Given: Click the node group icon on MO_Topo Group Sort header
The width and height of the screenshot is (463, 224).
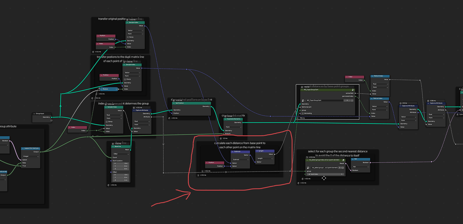Looking at the screenshot, I should point(353,90).
